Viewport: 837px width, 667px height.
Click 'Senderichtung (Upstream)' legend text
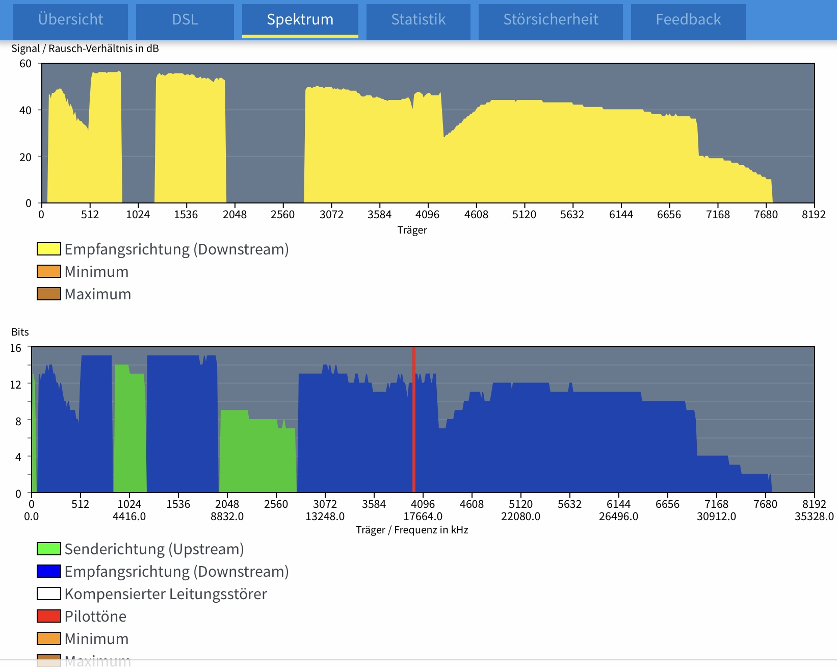[154, 549]
